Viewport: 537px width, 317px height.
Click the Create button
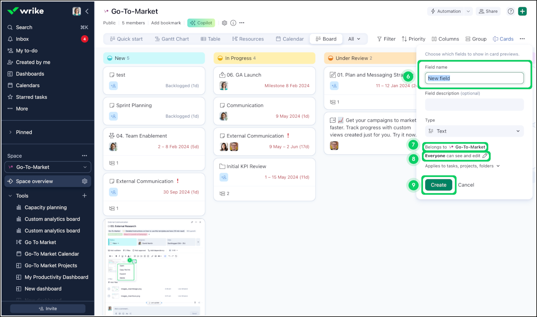click(438, 185)
